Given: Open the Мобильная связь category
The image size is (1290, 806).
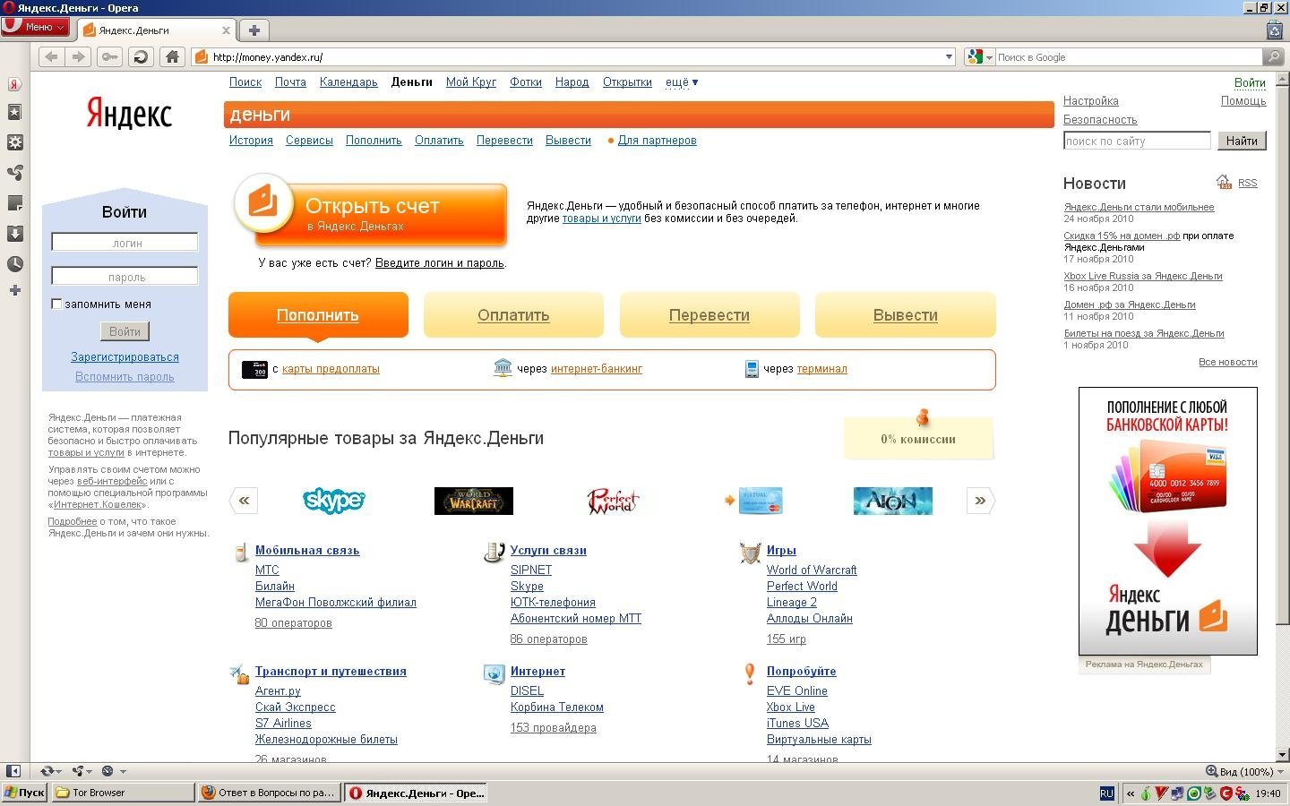Looking at the screenshot, I should 307,551.
